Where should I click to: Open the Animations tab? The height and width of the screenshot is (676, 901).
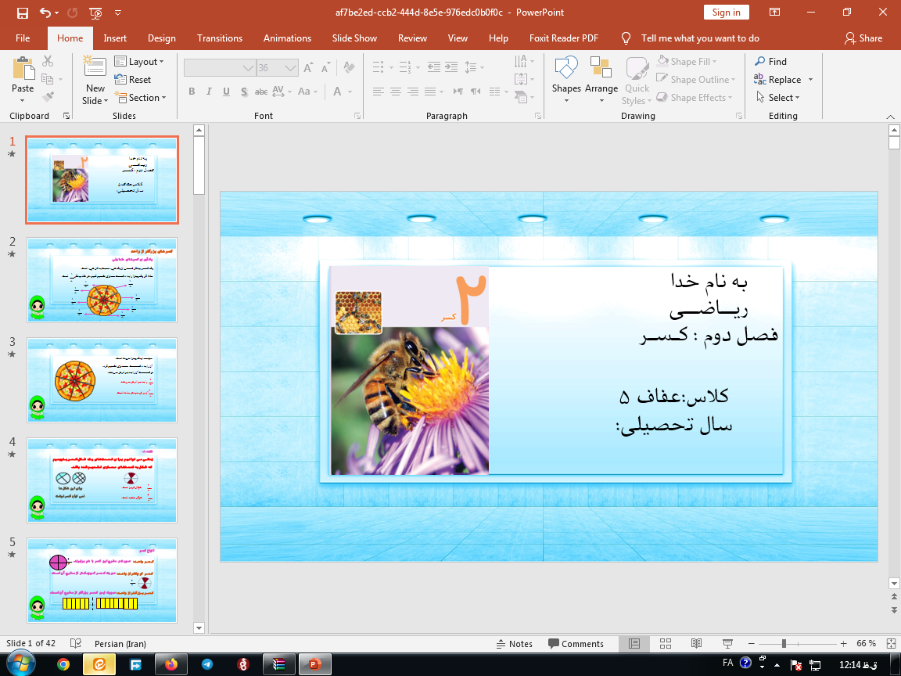287,38
